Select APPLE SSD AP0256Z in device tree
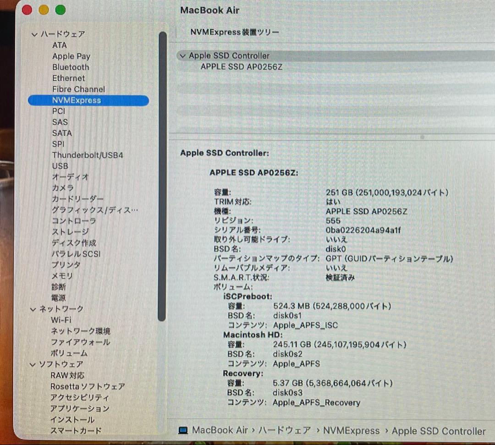This screenshot has height=445, width=495. pos(242,67)
